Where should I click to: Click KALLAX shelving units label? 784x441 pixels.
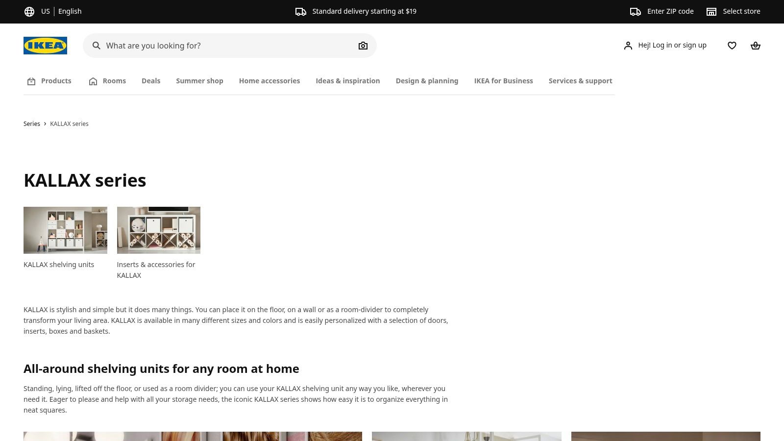click(x=59, y=265)
